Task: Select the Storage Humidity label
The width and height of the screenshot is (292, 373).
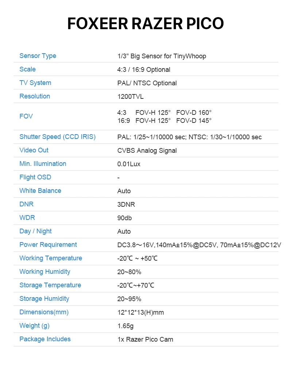Action: [44, 299]
